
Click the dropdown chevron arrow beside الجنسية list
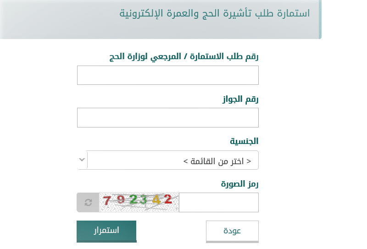coord(82,160)
